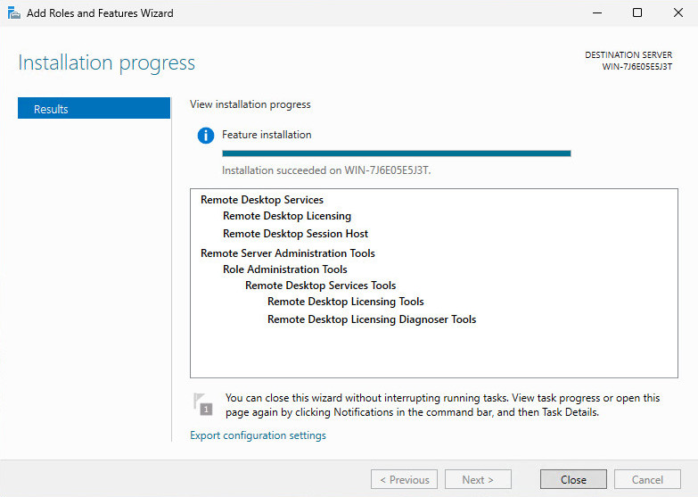Click the Previous button
The height and width of the screenshot is (497, 698).
404,480
